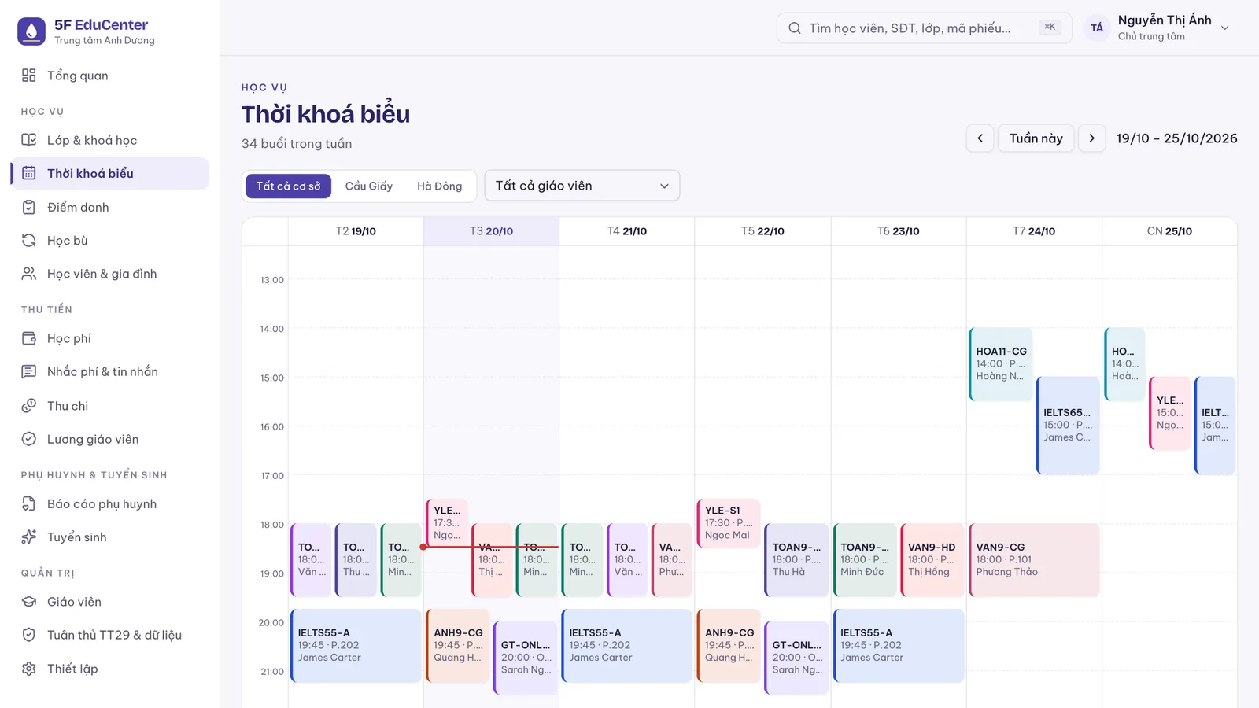Open the HOA11-CG Saturday class block
1259x708 pixels.
click(x=1001, y=363)
